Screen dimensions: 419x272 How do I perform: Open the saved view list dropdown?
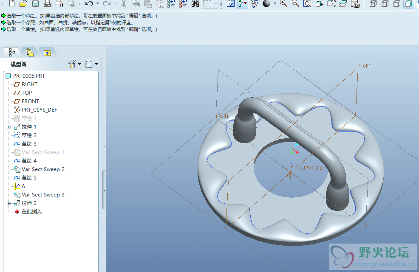331,3
